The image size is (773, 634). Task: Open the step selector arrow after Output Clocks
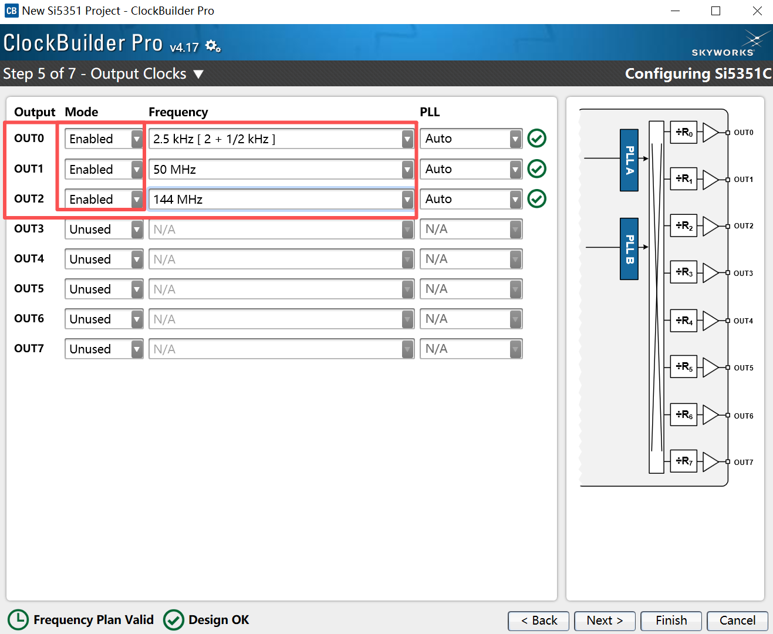click(x=198, y=75)
